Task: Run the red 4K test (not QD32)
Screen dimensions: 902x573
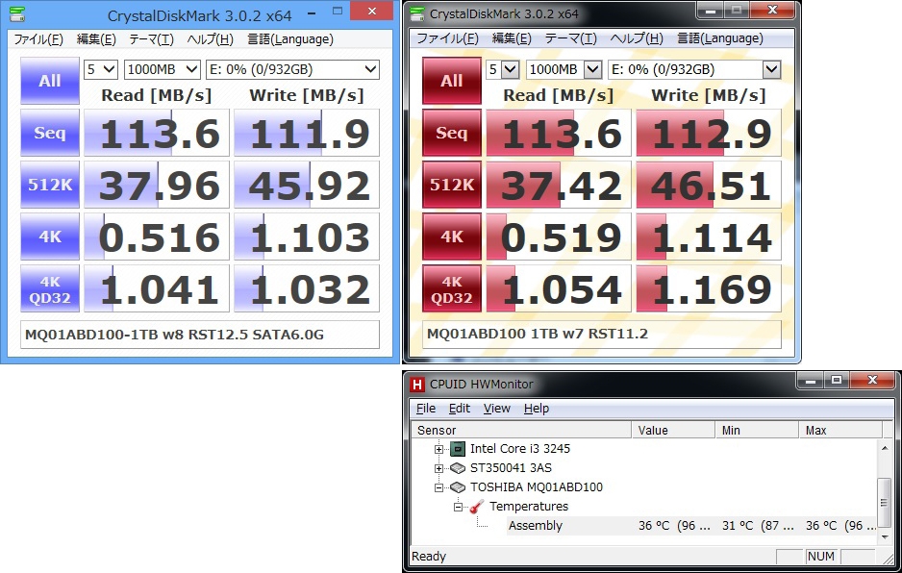Action: [x=452, y=237]
